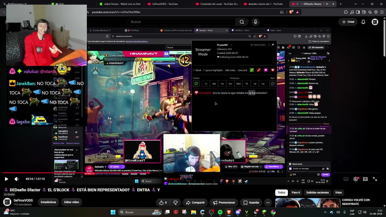Open the ESP LAA language switcher

pos(352,212)
